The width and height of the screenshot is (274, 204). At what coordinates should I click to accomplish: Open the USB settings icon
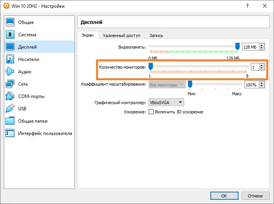(x=10, y=109)
